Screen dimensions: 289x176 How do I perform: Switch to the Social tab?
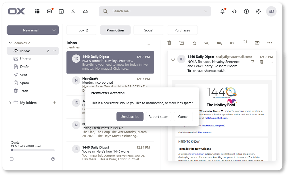click(x=149, y=30)
